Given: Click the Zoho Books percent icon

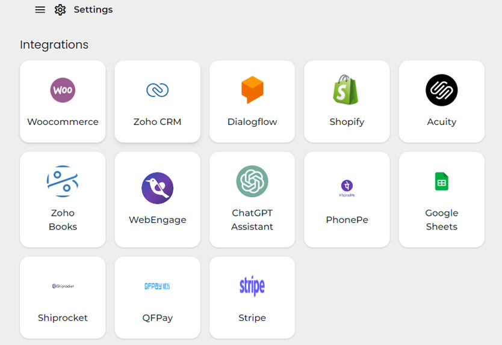Looking at the screenshot, I should [63, 182].
